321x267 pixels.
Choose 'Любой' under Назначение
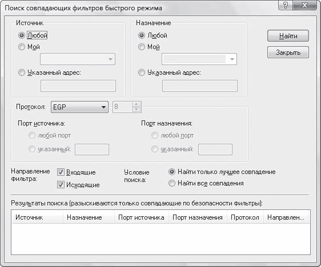[x=142, y=35]
